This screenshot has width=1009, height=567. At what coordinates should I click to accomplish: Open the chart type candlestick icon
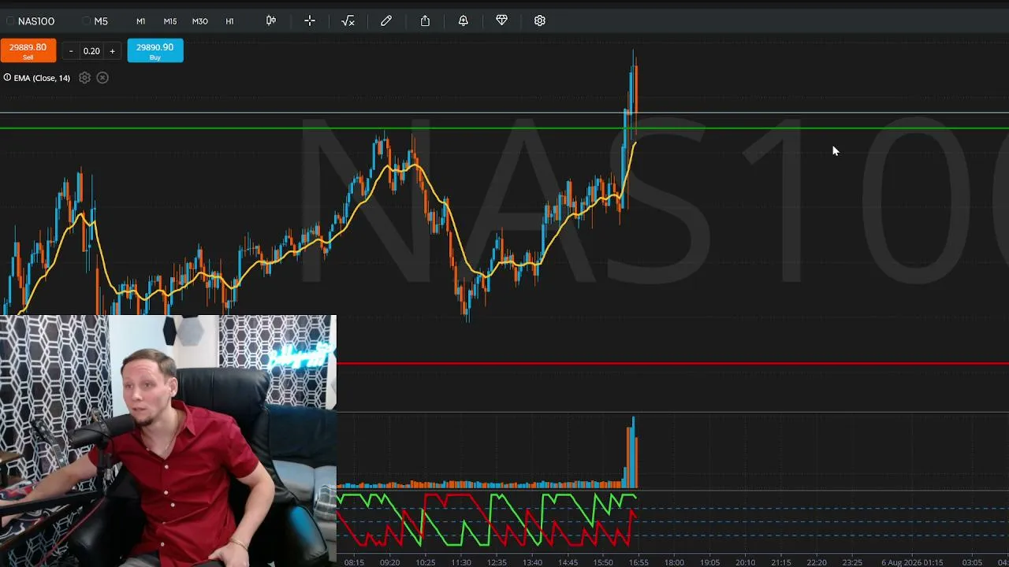point(271,20)
